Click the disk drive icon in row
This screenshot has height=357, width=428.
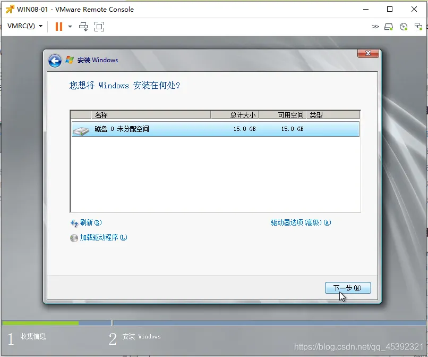pos(81,131)
